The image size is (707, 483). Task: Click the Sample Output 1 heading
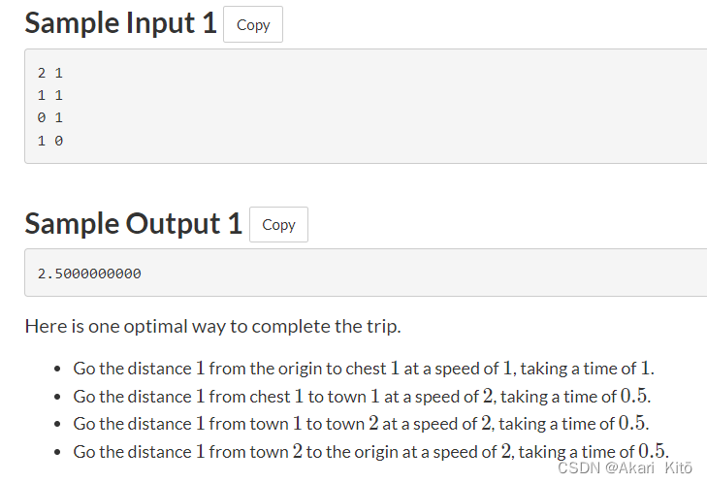[x=133, y=223]
